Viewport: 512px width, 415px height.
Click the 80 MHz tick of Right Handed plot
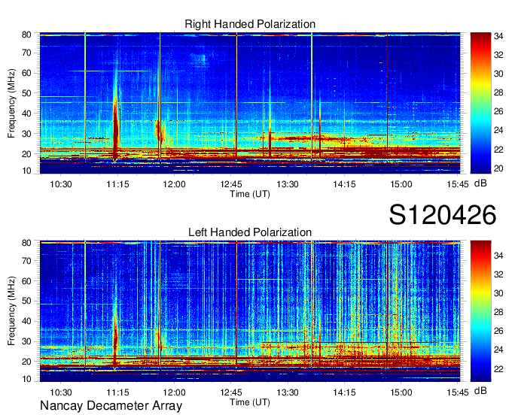tap(26, 35)
